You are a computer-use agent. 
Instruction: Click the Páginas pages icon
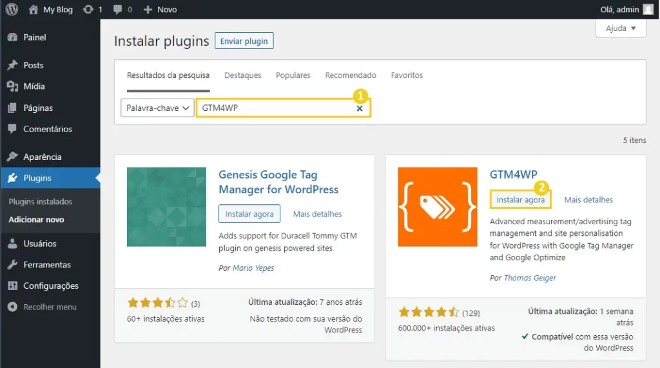click(13, 108)
